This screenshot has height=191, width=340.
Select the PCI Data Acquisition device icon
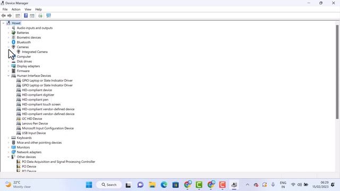[x=19, y=162]
